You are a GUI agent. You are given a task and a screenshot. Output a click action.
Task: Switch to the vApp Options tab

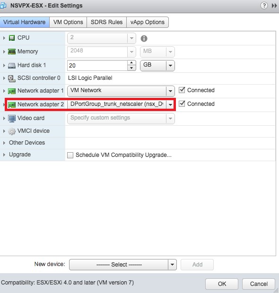(x=148, y=22)
